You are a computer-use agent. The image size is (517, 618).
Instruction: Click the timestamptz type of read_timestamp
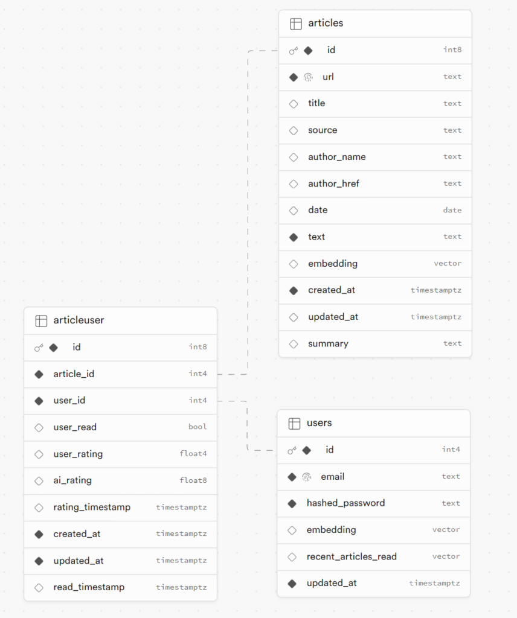point(181,587)
